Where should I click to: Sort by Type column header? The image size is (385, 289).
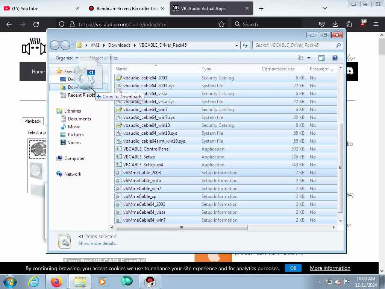(x=206, y=69)
